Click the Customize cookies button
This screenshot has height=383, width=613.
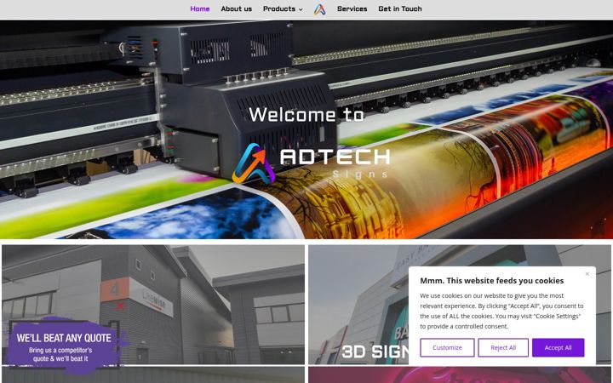[x=447, y=347]
